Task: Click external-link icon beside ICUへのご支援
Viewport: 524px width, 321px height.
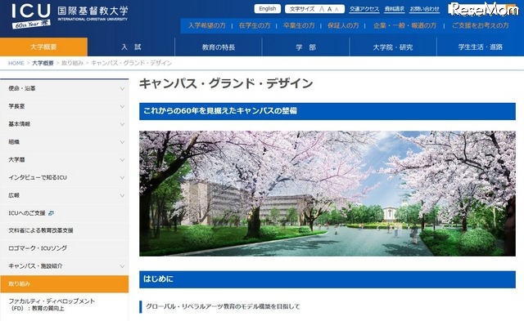Action: tap(51, 213)
